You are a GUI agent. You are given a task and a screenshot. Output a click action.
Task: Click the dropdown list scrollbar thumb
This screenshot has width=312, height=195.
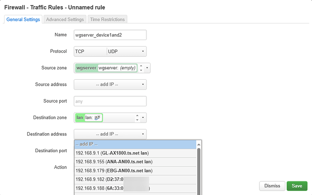click(x=199, y=172)
